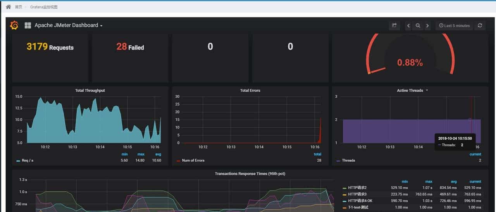
Task: Toggle the Num of Errors legend series
Action: [x=193, y=161]
